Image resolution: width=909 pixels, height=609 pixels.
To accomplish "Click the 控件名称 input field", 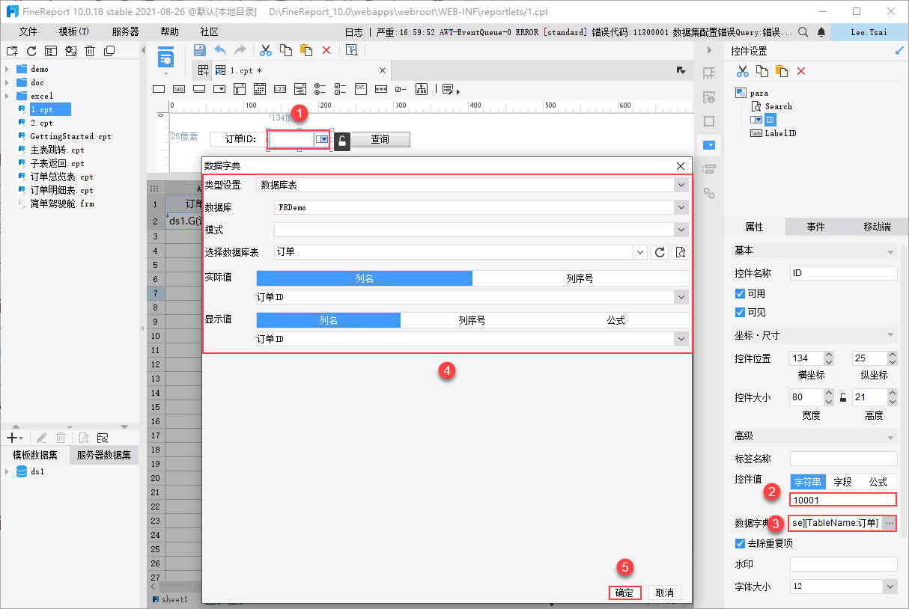I will (843, 273).
